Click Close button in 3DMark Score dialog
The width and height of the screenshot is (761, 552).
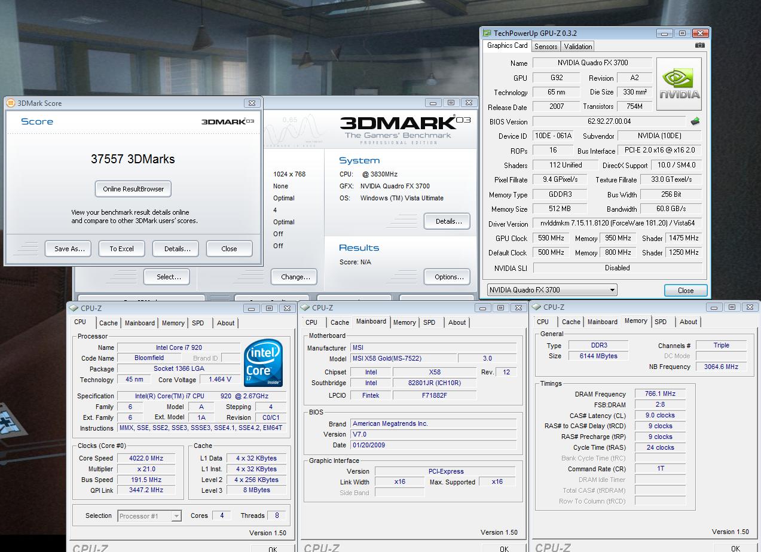coord(229,249)
